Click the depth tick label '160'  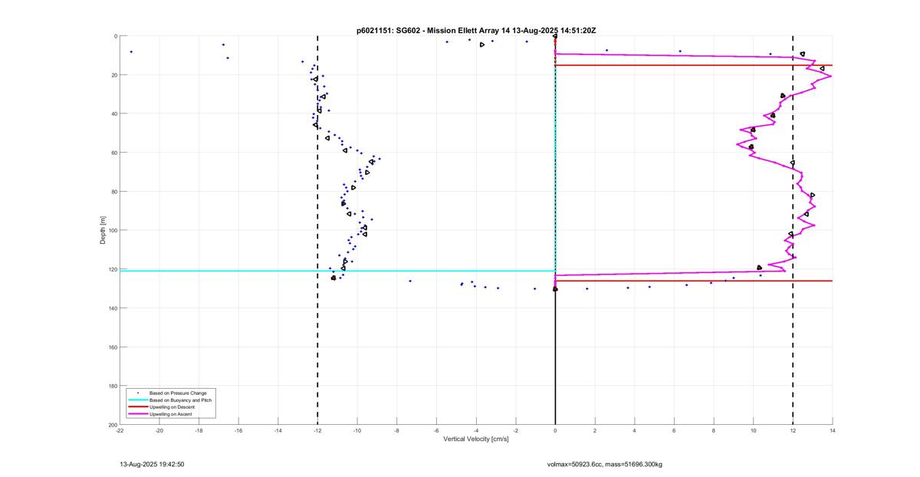112,347
